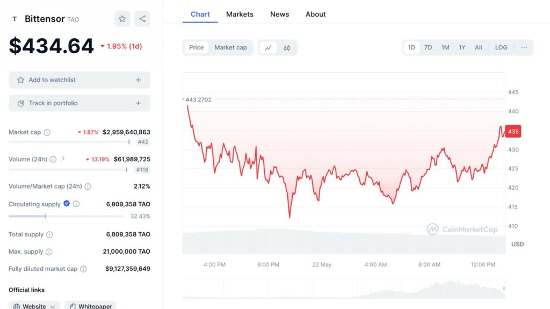Select the 7D time range
Viewport: 550px width, 309px height.
428,47
